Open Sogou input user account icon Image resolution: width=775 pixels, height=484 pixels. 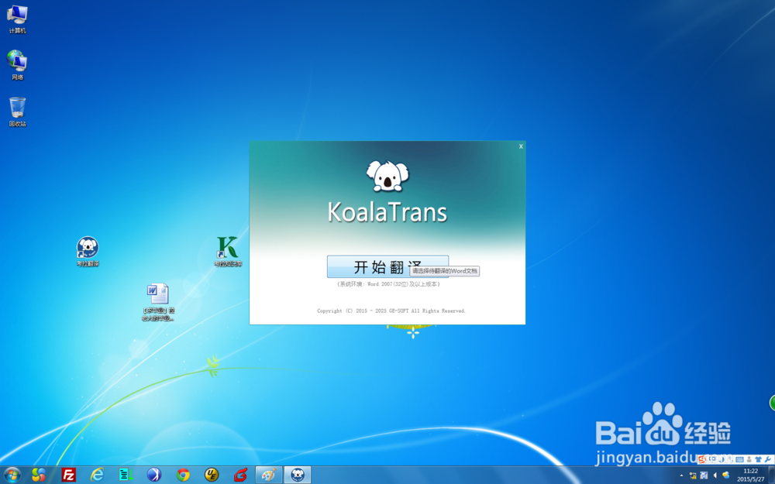749,459
